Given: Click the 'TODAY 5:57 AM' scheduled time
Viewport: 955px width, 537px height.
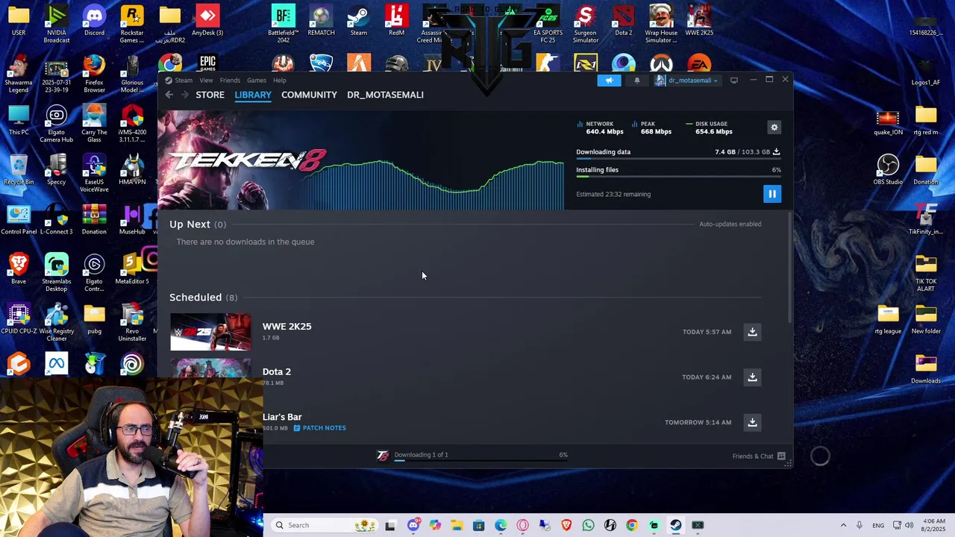Looking at the screenshot, I should pos(707,332).
